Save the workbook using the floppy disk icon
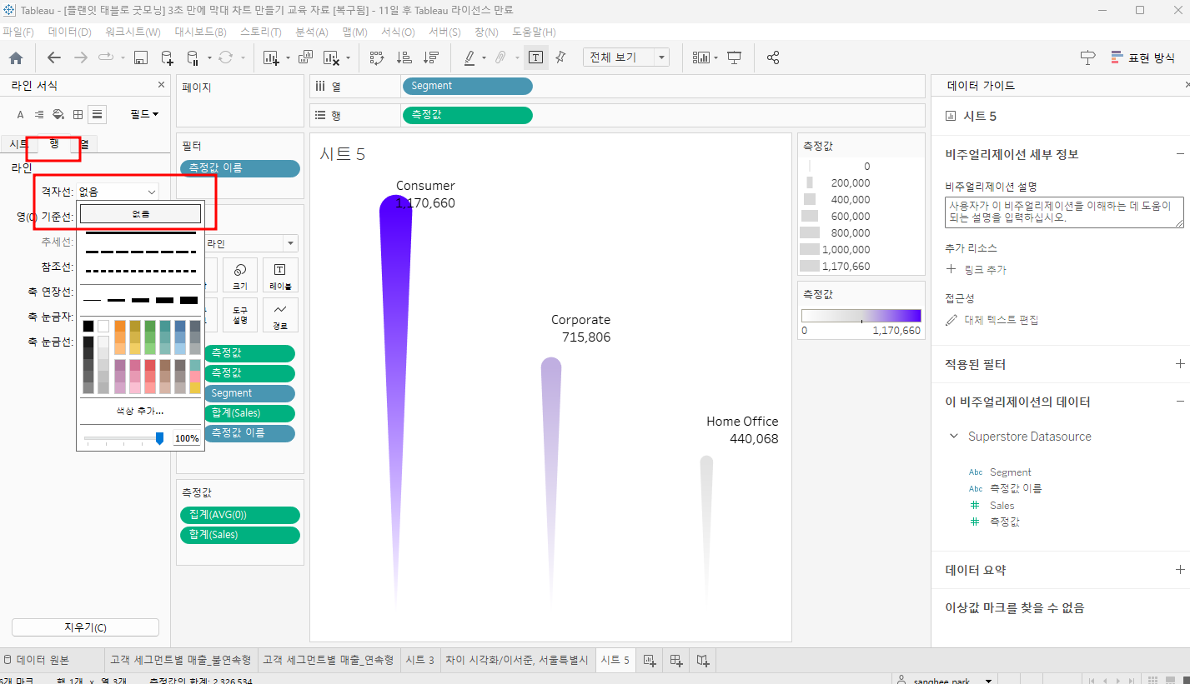 click(x=141, y=57)
